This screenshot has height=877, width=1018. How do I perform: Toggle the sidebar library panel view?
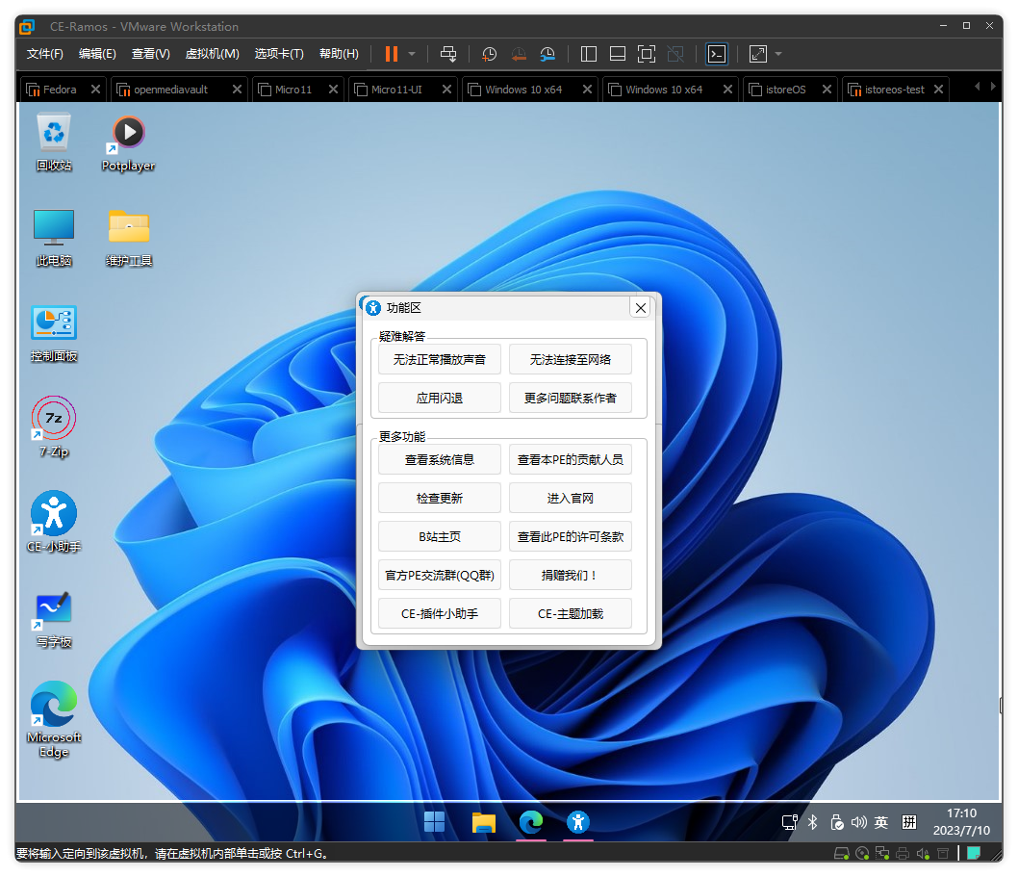coord(590,54)
